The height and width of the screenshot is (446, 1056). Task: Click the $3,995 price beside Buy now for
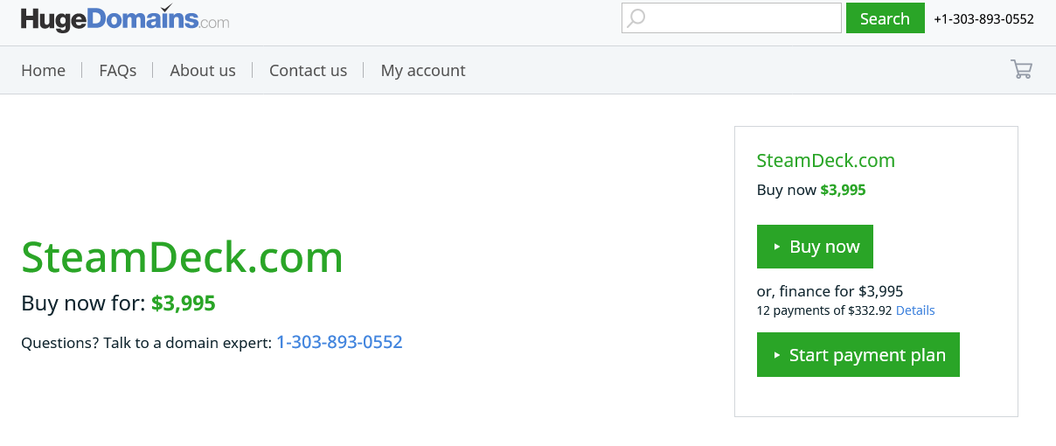pyautogui.click(x=183, y=303)
